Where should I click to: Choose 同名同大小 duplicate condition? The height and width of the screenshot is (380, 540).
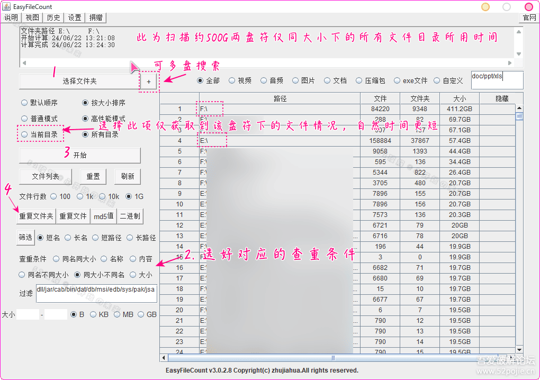pos(56,259)
